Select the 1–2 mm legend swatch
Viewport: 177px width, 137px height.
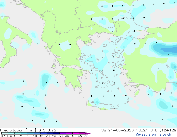coord(18,133)
